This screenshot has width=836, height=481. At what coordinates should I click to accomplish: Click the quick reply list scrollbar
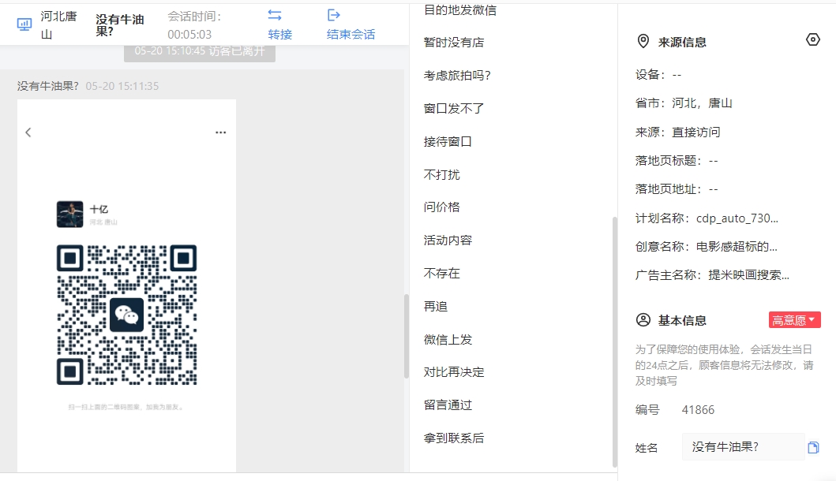click(615, 342)
